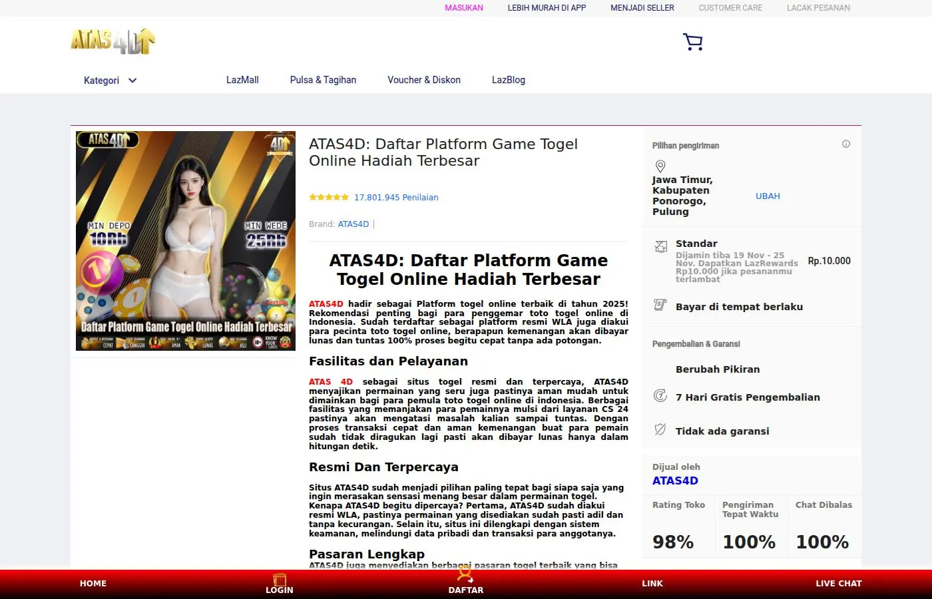Image resolution: width=932 pixels, height=599 pixels.
Task: Click the 7 Hari Gratis Pengembalian icon
Action: click(x=660, y=395)
